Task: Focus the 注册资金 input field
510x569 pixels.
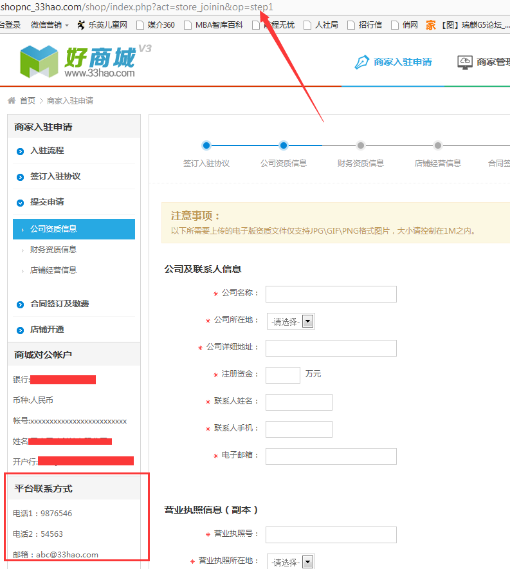Action: pos(283,375)
